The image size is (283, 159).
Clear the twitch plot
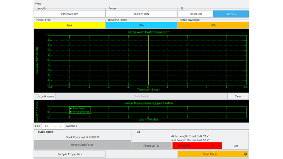coord(238,96)
